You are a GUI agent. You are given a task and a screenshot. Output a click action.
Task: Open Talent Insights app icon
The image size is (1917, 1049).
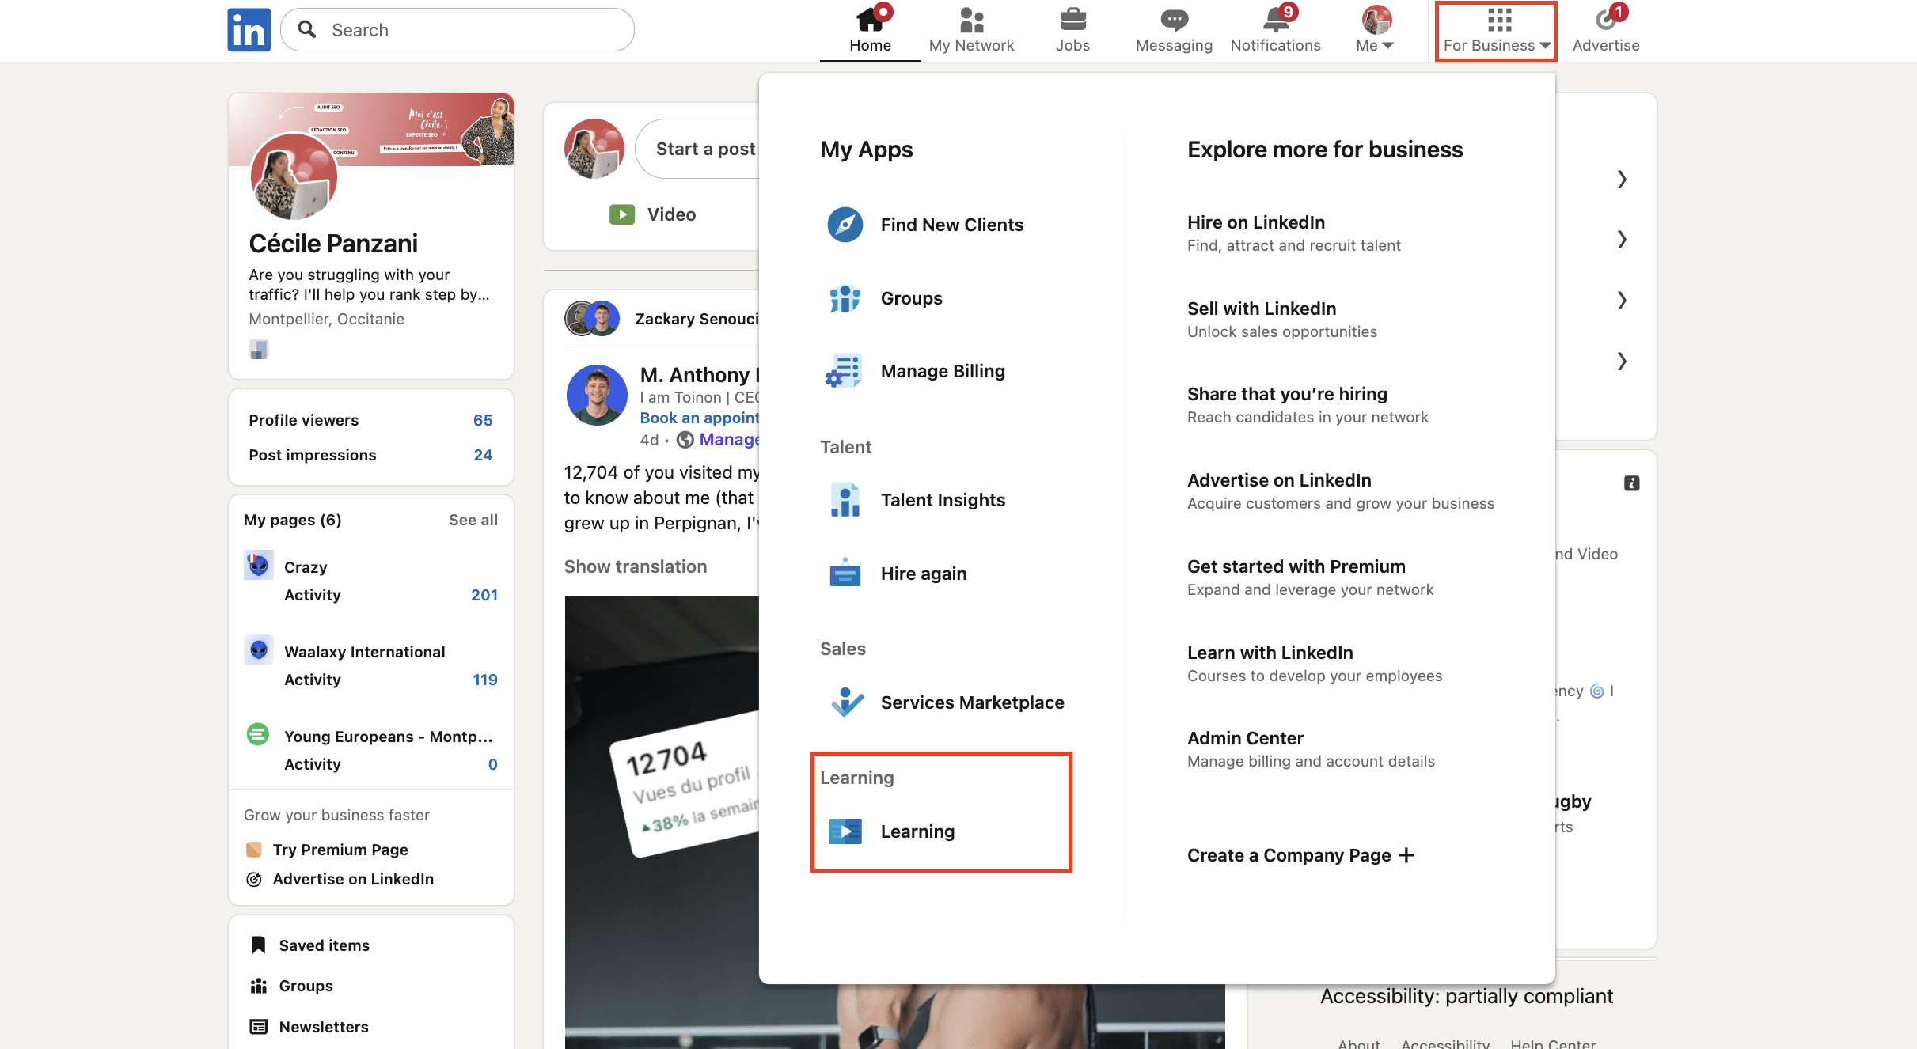point(845,500)
